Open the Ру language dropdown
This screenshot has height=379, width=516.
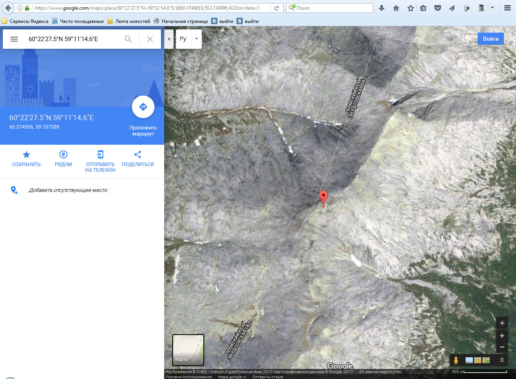tap(189, 39)
